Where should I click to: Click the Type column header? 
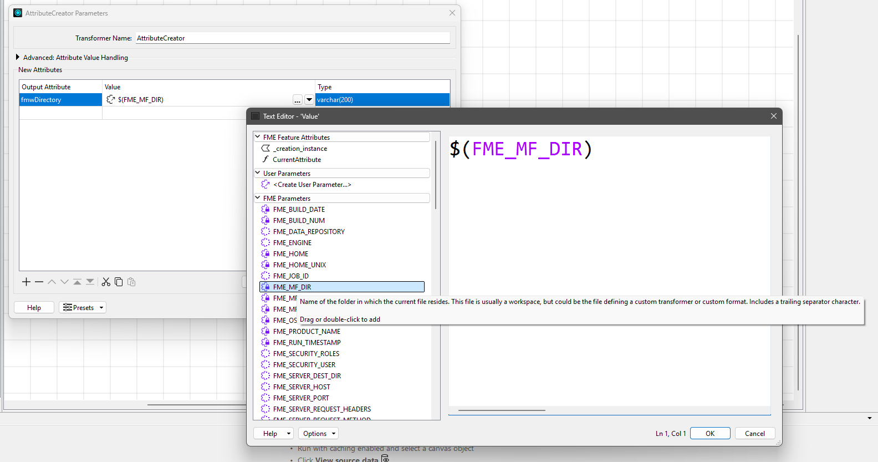point(382,87)
